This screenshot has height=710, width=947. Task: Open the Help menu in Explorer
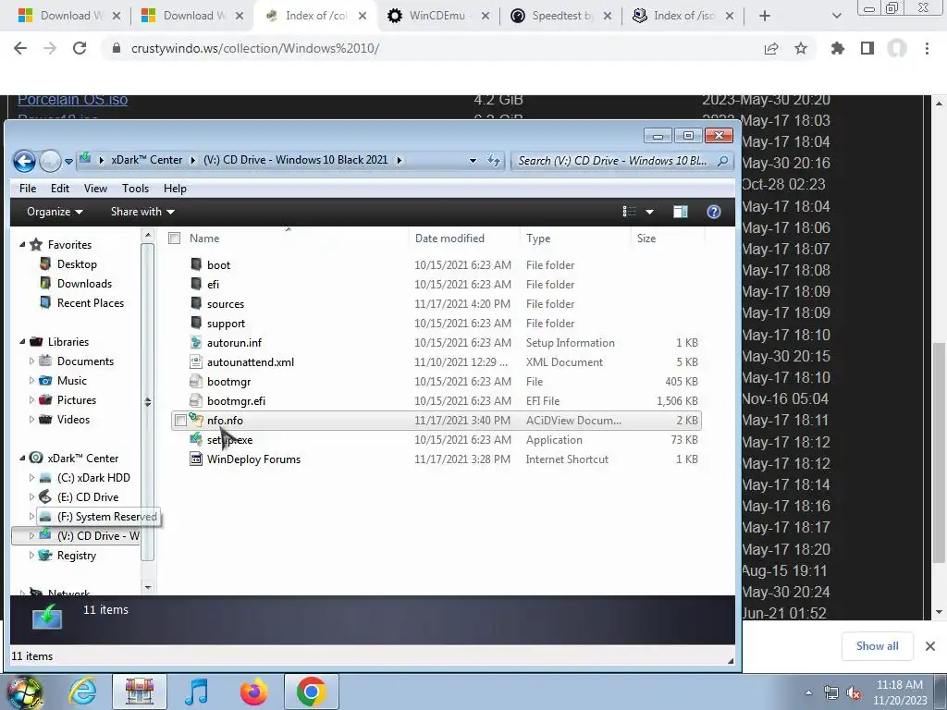175,189
